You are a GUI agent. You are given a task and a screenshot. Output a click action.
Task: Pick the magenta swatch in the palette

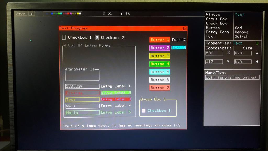pyautogui.click(x=71, y=14)
